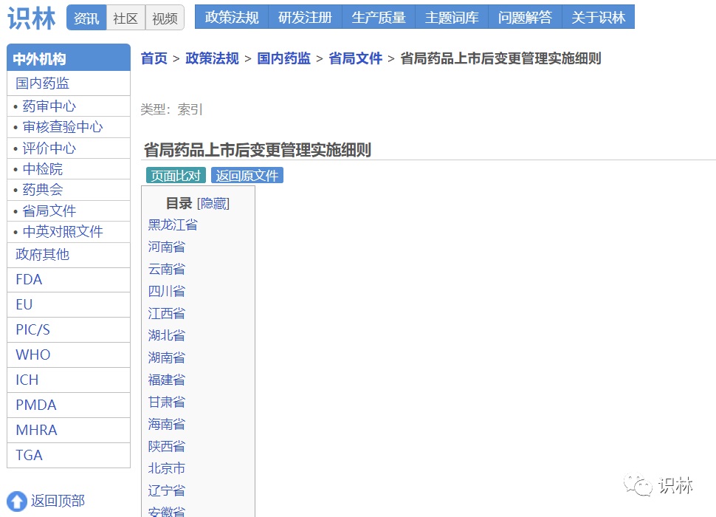The width and height of the screenshot is (716, 517).
Task: Open 政府其他 in the sidebar
Action: point(69,255)
